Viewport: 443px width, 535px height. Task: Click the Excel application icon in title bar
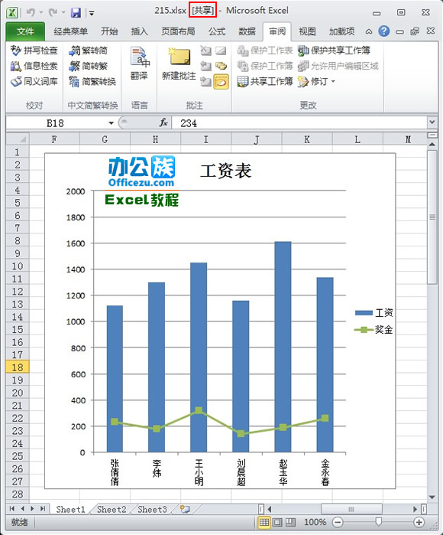point(12,12)
